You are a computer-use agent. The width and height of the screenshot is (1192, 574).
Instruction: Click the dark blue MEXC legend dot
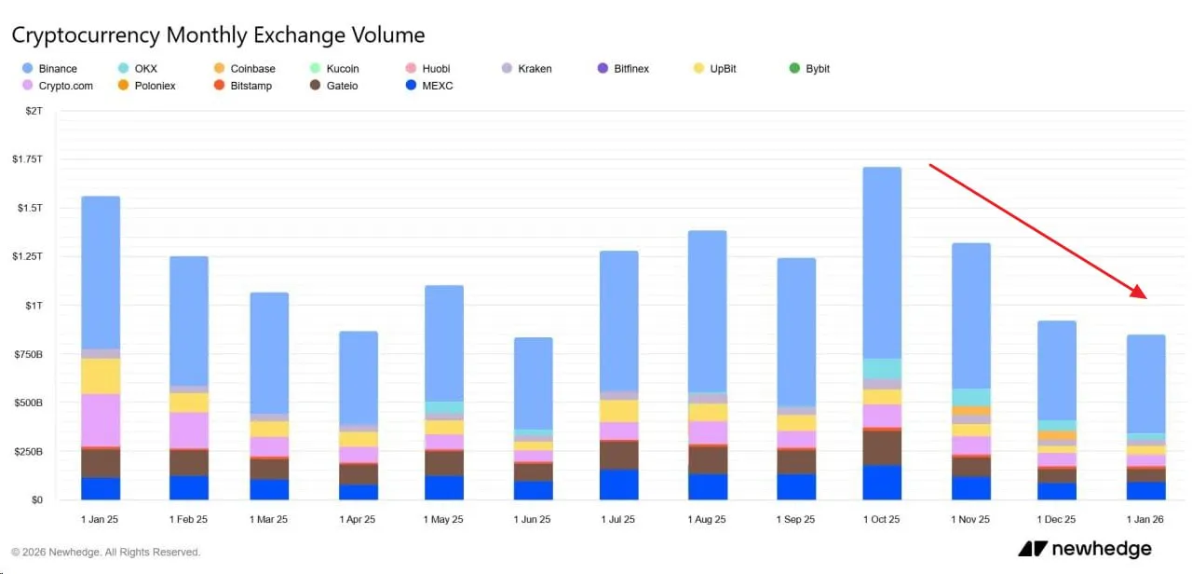pos(411,86)
